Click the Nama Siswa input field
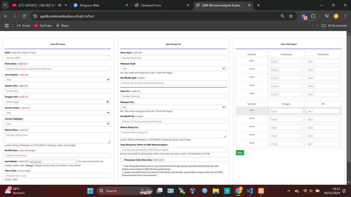This screenshot has width=351, height=197. [x=58, y=69]
